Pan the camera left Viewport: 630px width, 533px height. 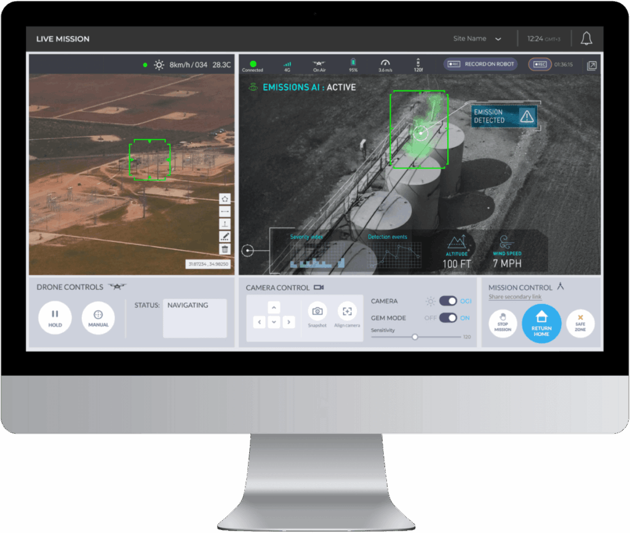click(260, 322)
